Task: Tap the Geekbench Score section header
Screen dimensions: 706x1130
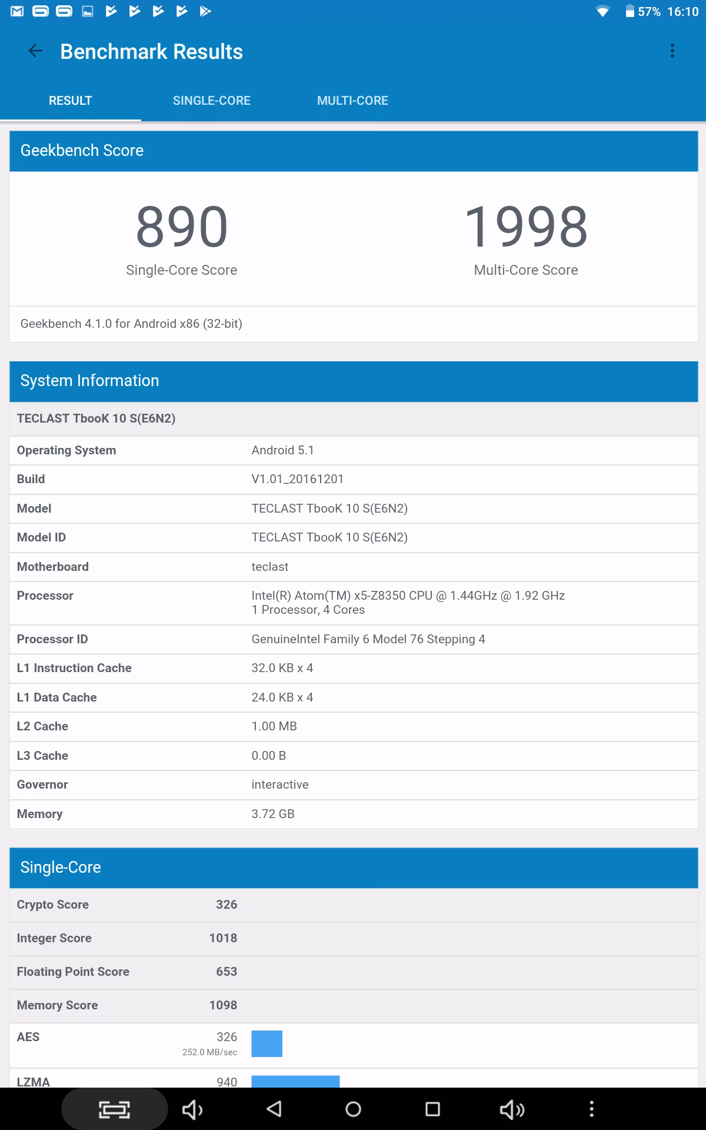Action: coord(354,151)
